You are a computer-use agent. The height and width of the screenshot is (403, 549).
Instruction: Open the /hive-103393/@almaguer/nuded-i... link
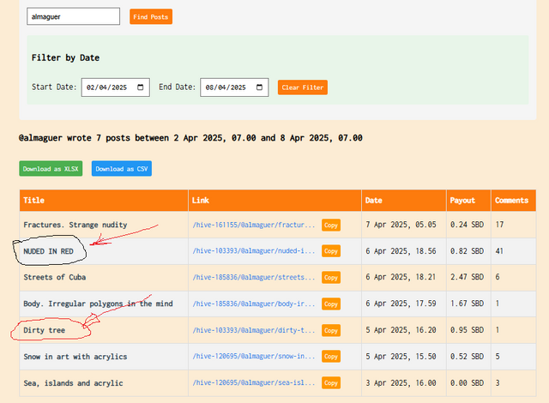254,251
